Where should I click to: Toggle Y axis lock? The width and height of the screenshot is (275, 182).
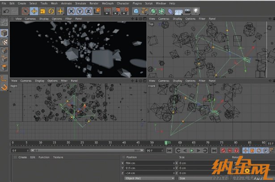tap(80, 11)
